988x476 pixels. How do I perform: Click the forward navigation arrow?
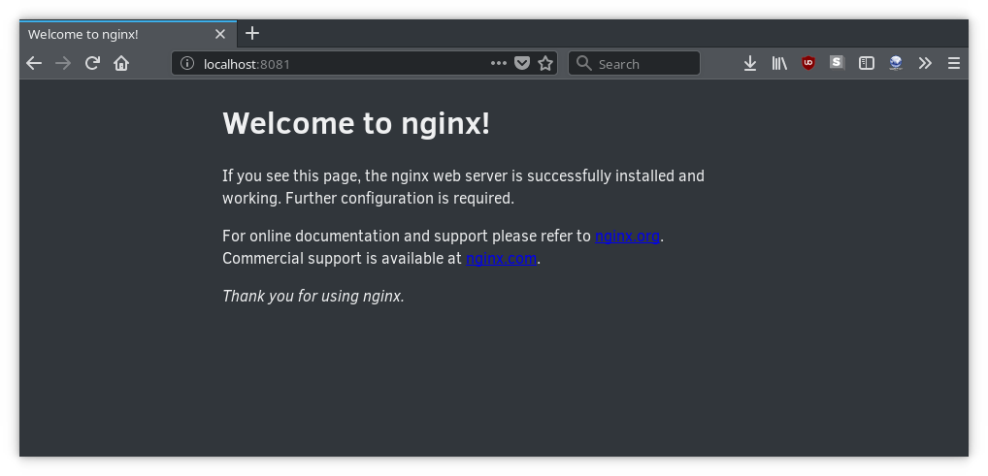[x=63, y=63]
